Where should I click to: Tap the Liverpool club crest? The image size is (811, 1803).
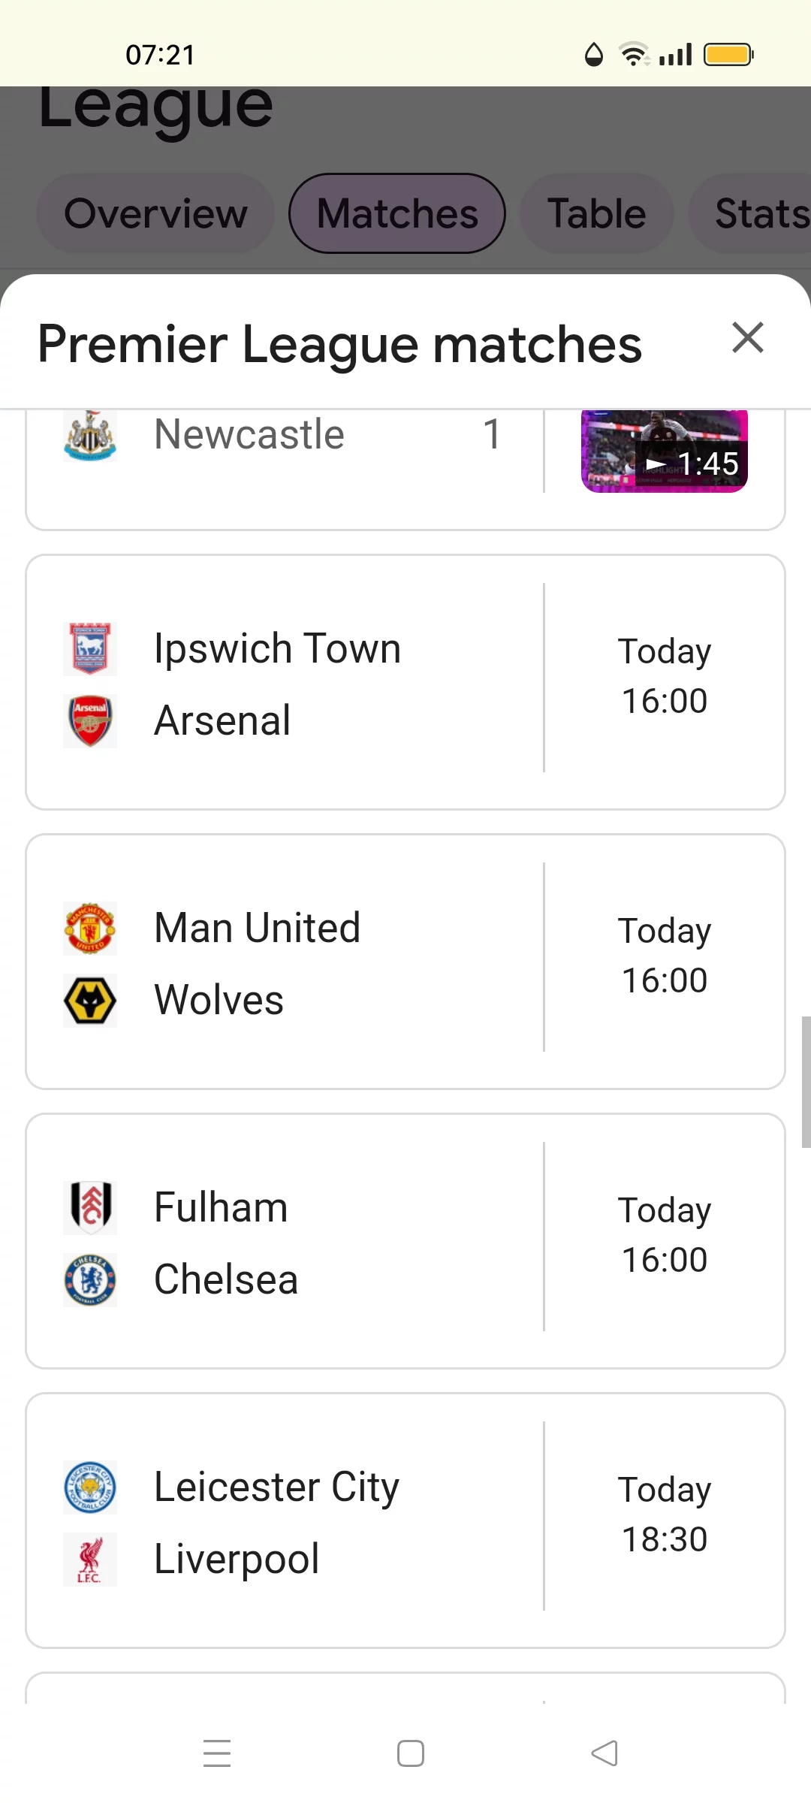[x=90, y=1559]
